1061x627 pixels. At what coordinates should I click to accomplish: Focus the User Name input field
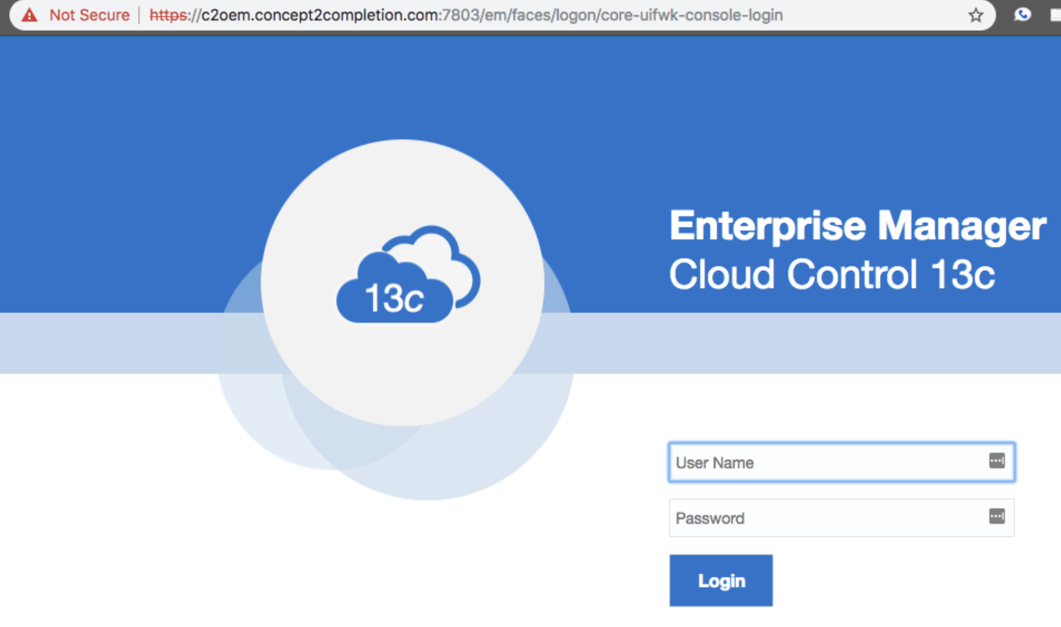pyautogui.click(x=842, y=462)
